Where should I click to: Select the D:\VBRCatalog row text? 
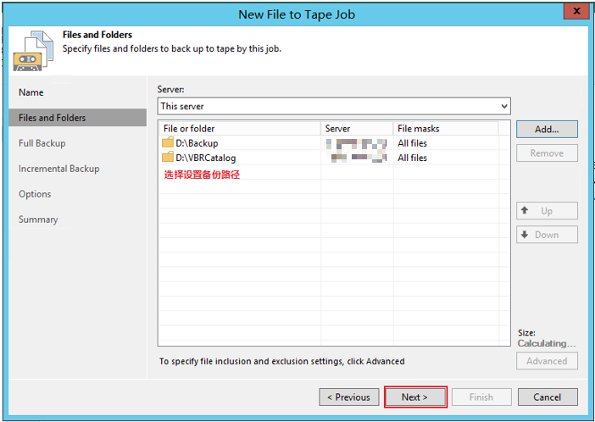click(x=206, y=158)
